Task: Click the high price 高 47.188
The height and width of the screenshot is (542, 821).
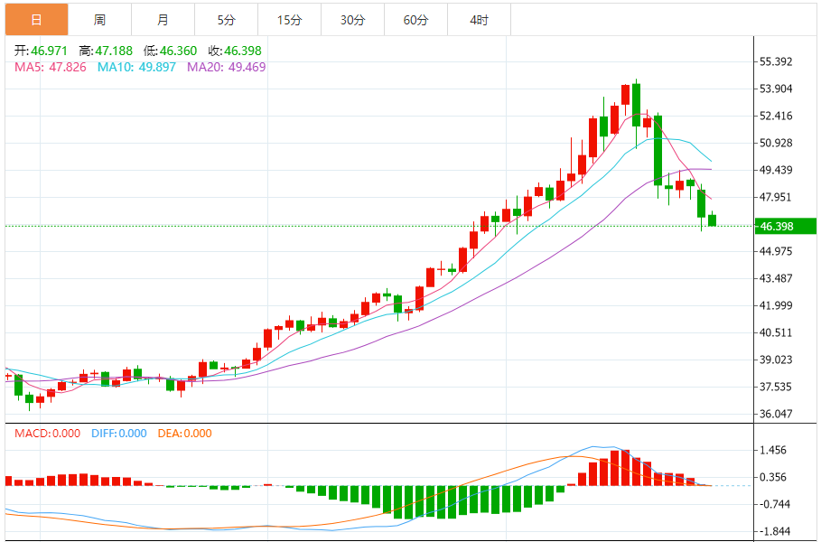Action: click(107, 51)
